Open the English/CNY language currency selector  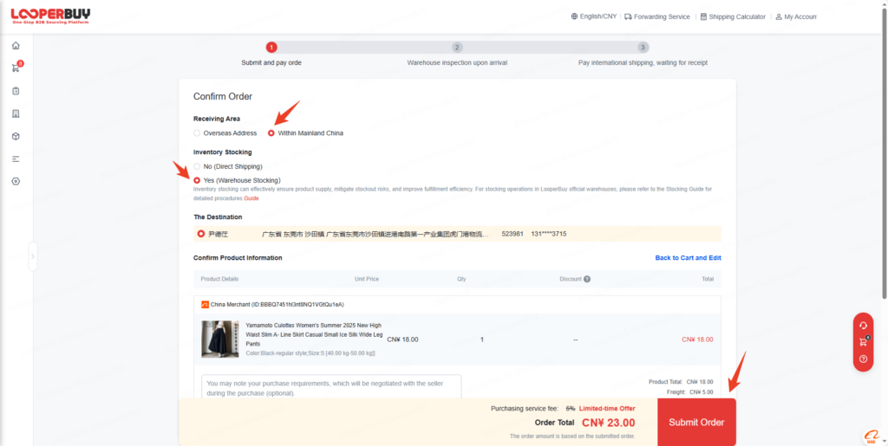[x=593, y=16]
